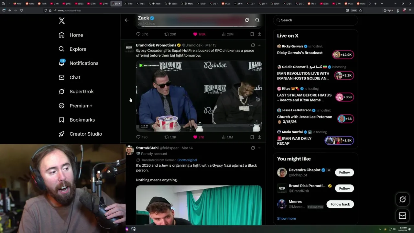Unlike the top post with 178K likes
Image resolution: width=414 pixels, height=233 pixels.
pos(199,34)
